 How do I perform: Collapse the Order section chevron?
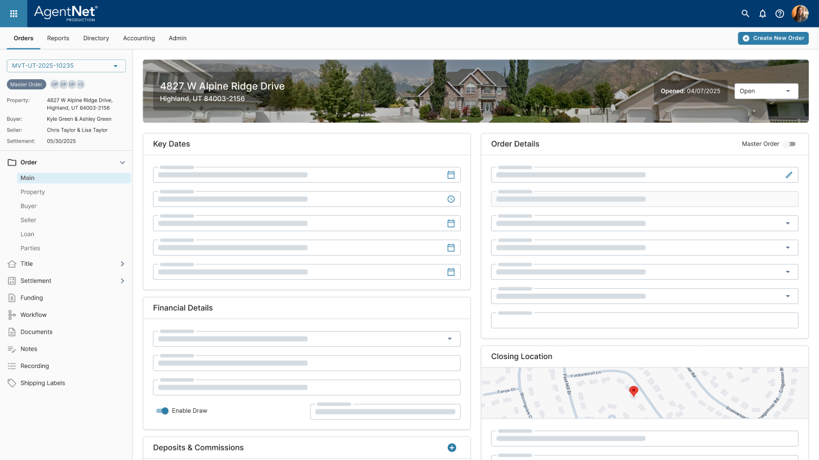(122, 162)
